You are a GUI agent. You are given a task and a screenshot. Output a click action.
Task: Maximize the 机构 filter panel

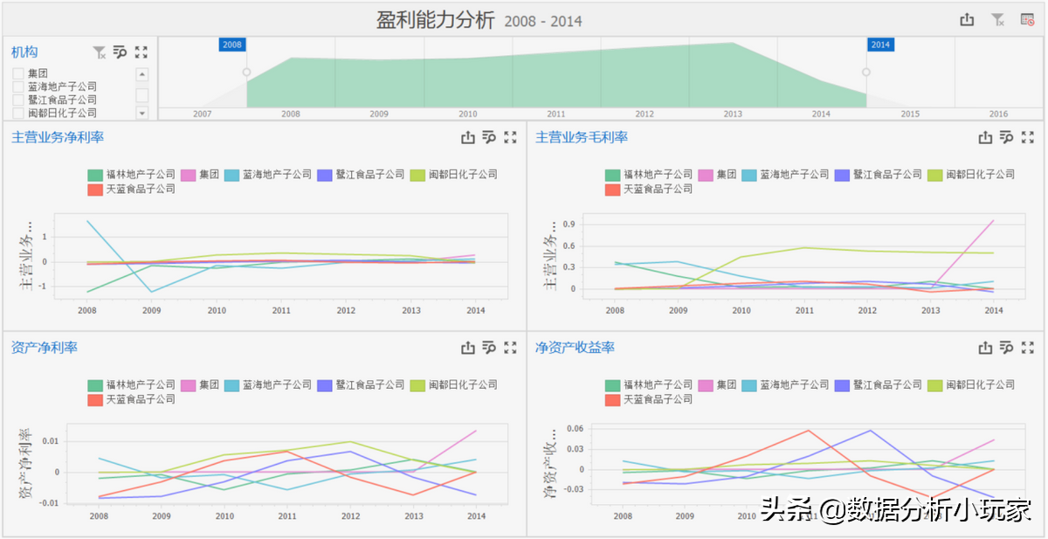(x=141, y=52)
